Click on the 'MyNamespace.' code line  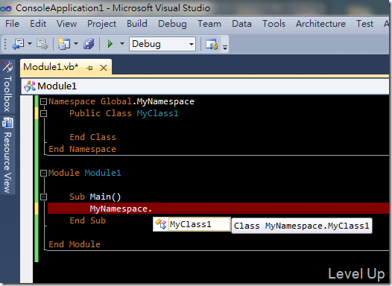pyautogui.click(x=121, y=209)
